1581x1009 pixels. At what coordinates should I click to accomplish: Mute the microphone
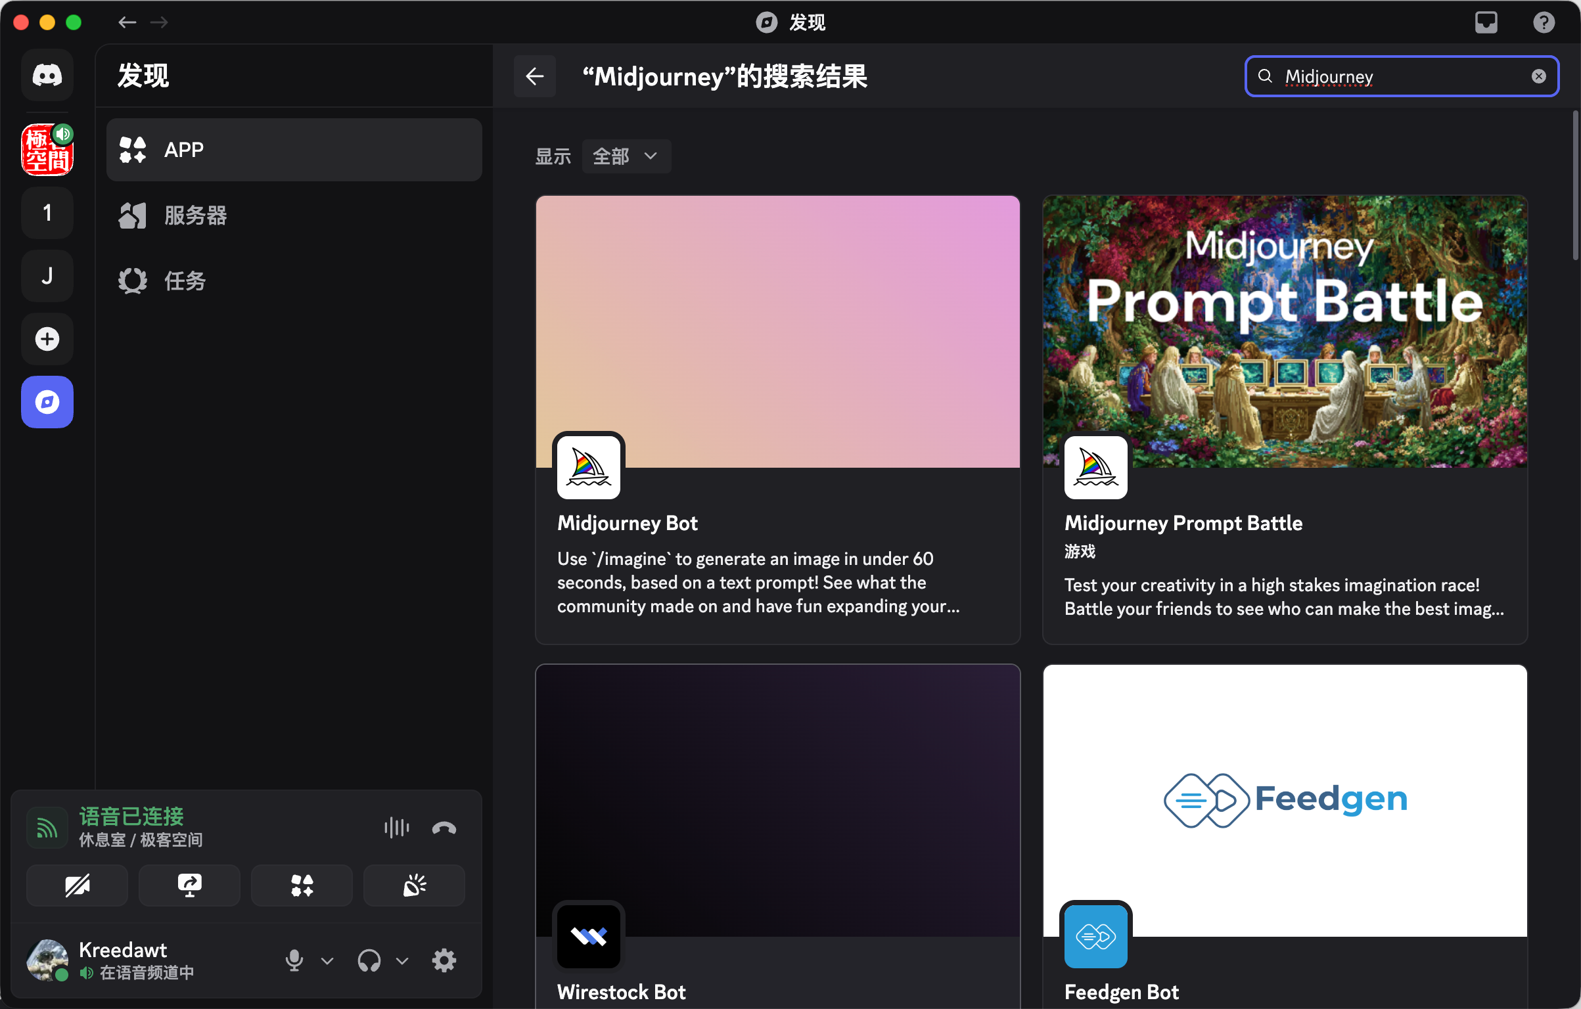[294, 960]
